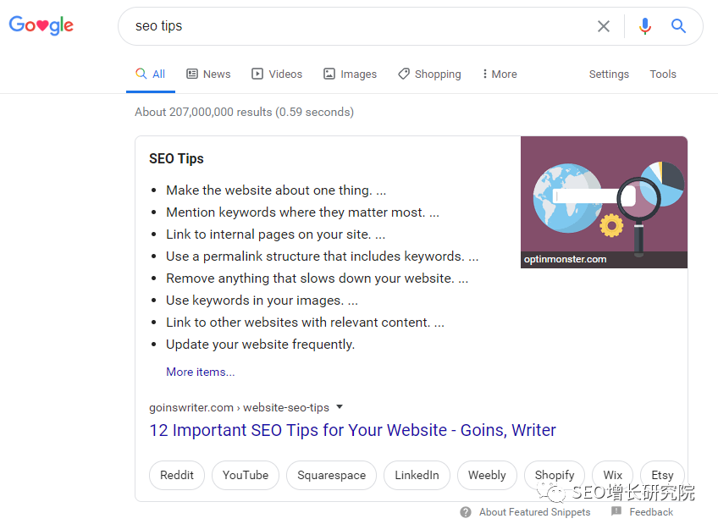The image size is (718, 524).
Task: Open search Tools
Action: (663, 74)
